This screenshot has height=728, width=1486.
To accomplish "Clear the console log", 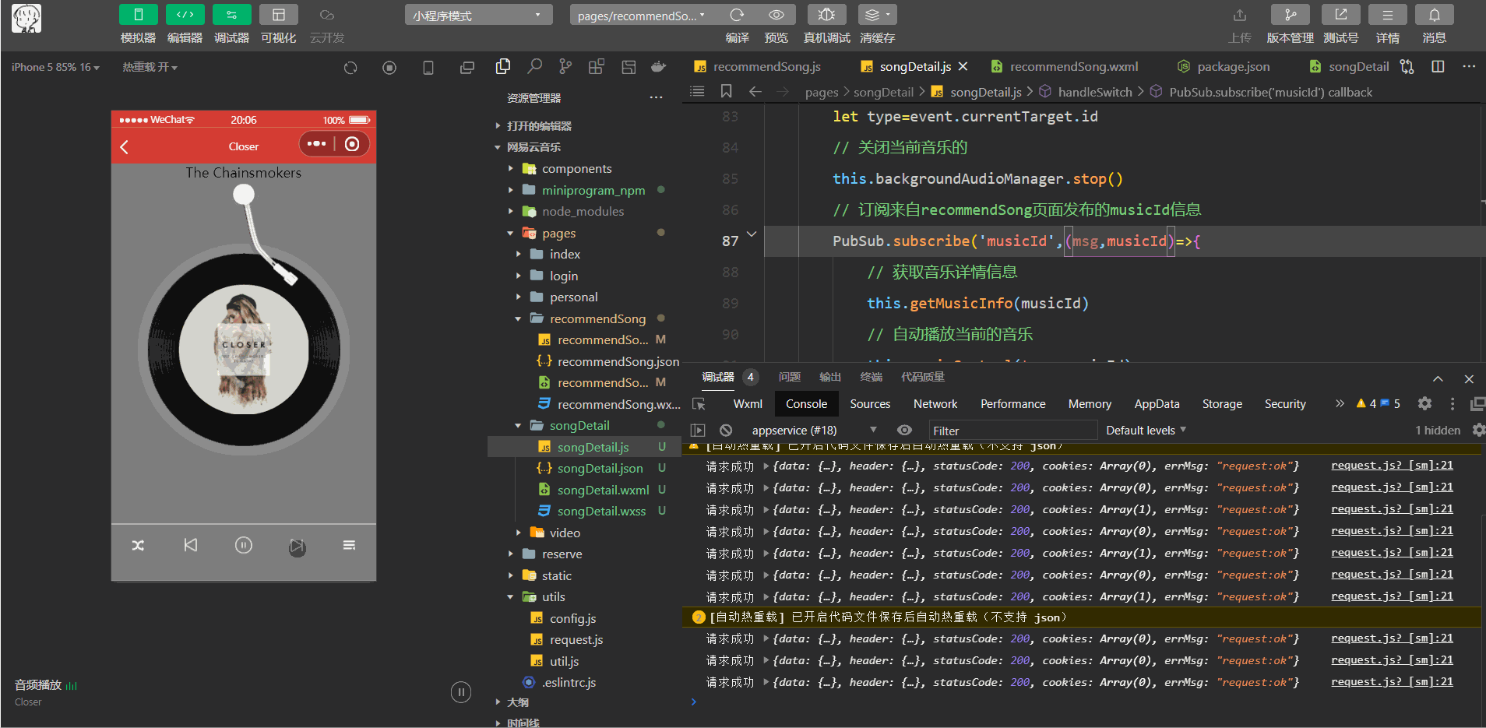I will tap(726, 430).
